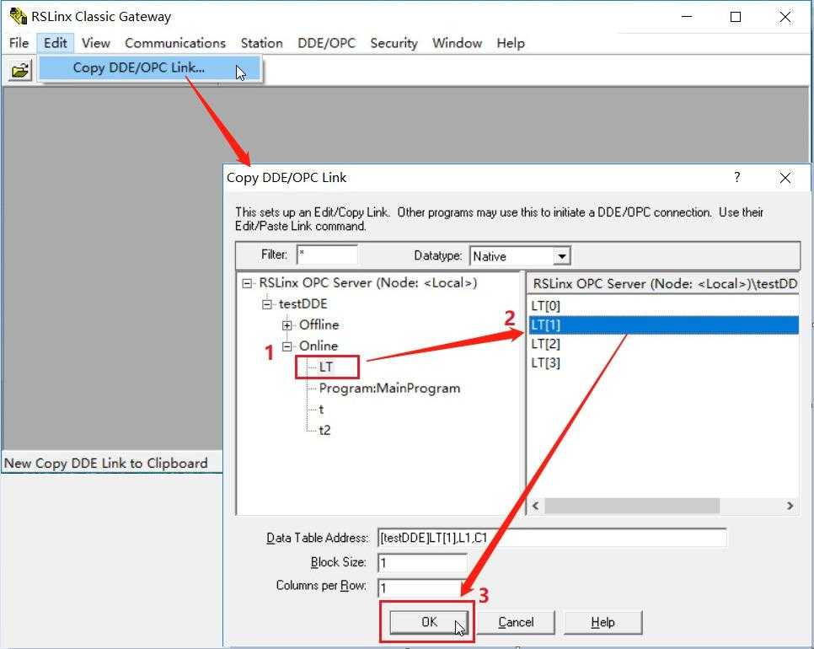Open the Security menu

pyautogui.click(x=394, y=43)
